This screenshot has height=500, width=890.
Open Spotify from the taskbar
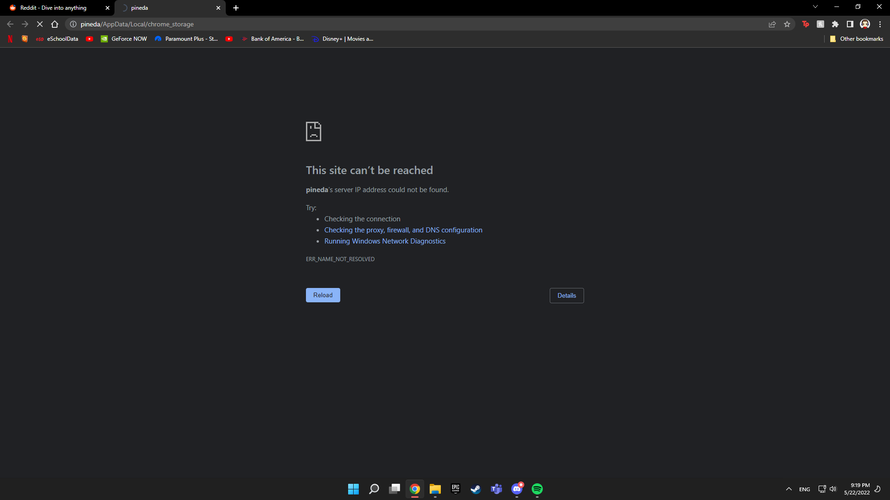(537, 489)
